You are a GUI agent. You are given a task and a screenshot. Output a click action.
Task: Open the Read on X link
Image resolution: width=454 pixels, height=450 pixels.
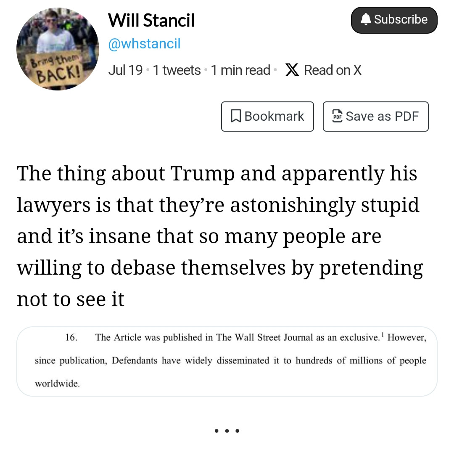coord(323,70)
